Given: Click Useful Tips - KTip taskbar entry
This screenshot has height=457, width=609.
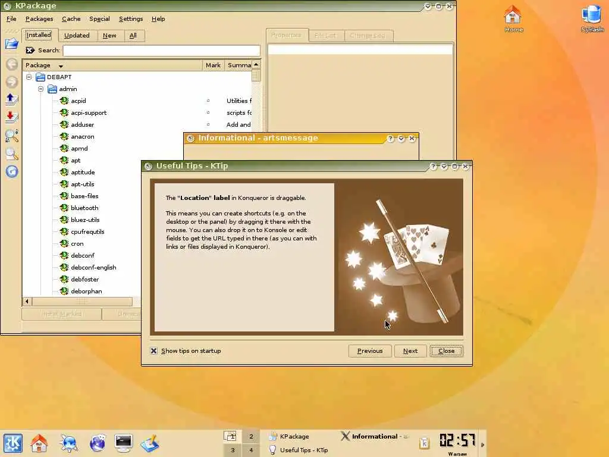Looking at the screenshot, I should pyautogui.click(x=299, y=450).
